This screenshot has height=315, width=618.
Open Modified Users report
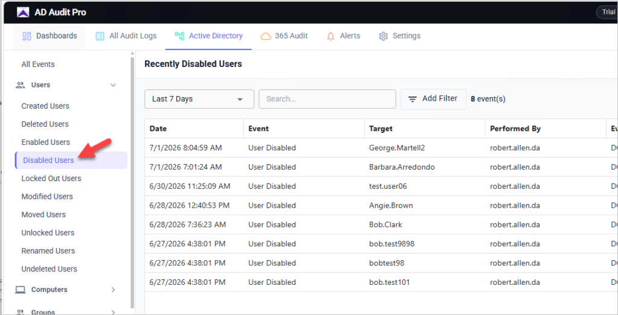47,197
